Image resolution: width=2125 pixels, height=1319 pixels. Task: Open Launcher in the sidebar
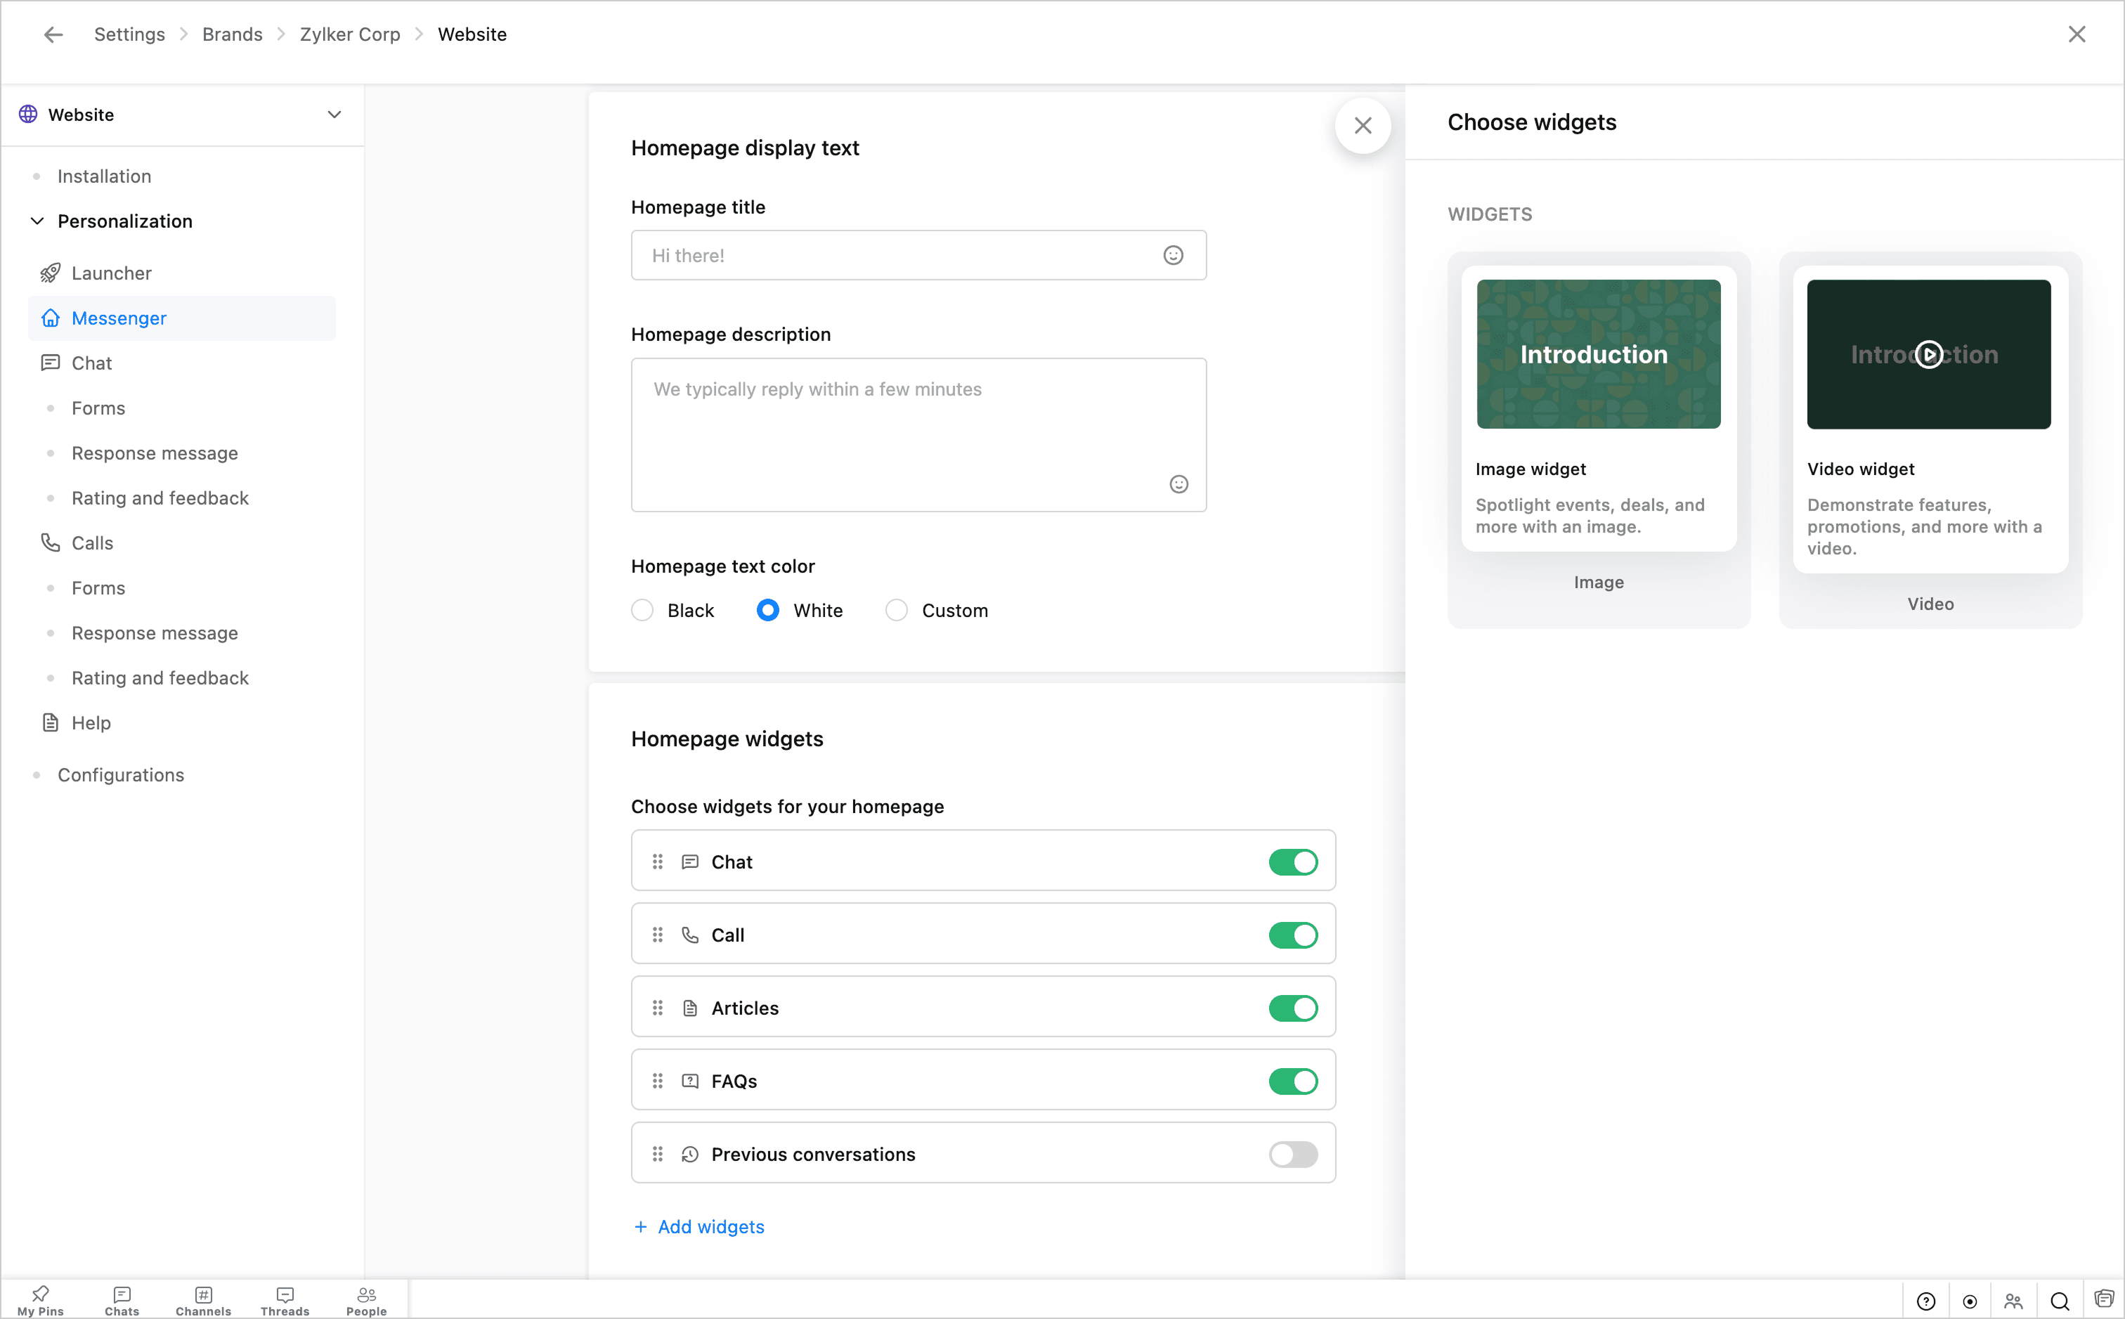point(112,274)
